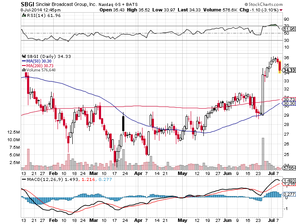Click the Open 35.43 value
Viewport: 296px width, 224px height.
[x=112, y=10]
